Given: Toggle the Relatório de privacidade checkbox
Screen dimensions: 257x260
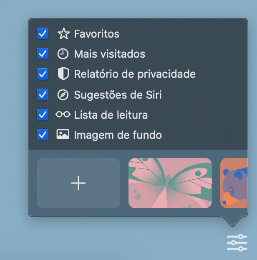Looking at the screenshot, I should click(x=43, y=74).
